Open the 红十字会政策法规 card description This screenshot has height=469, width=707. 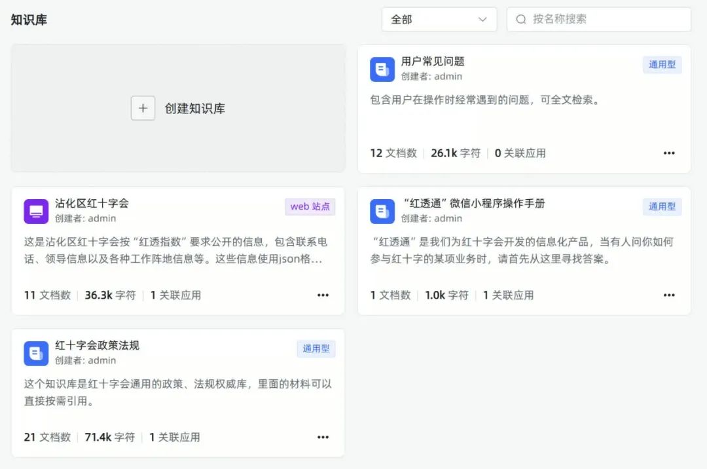click(x=177, y=392)
